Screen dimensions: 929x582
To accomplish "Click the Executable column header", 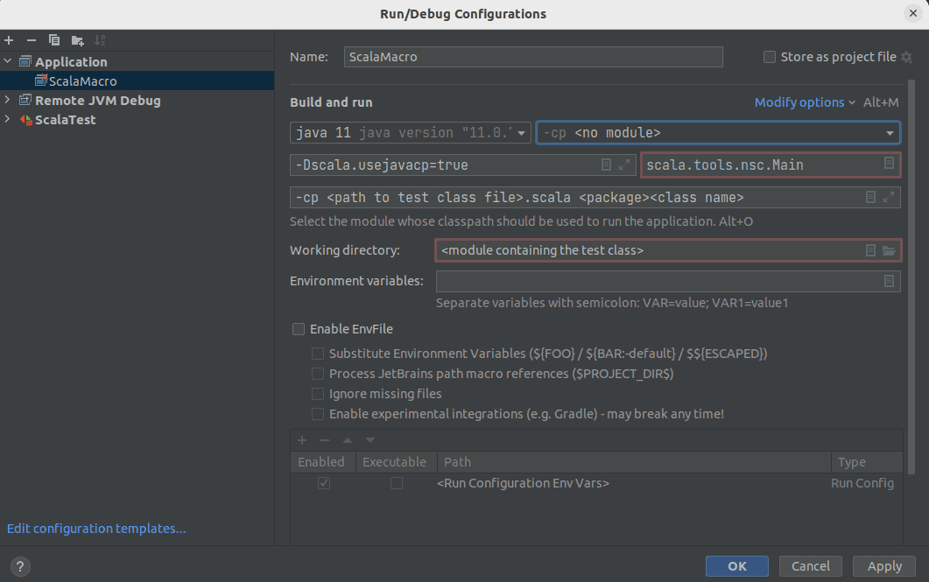I will [x=396, y=462].
